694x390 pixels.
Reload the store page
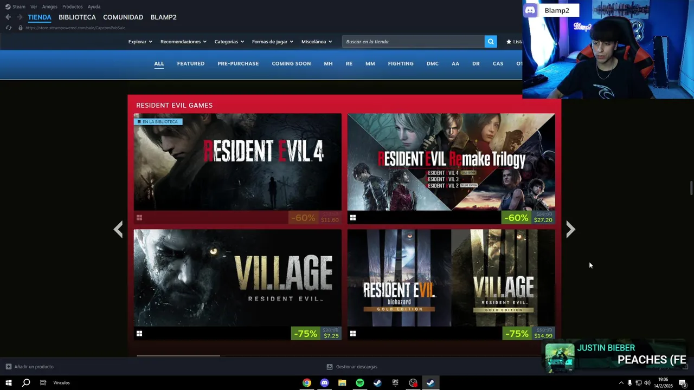[x=8, y=28]
